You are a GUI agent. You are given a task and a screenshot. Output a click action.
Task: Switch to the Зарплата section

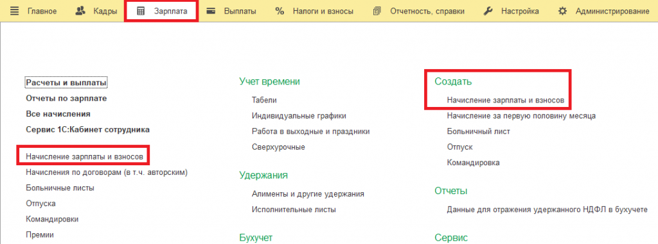pyautogui.click(x=170, y=12)
